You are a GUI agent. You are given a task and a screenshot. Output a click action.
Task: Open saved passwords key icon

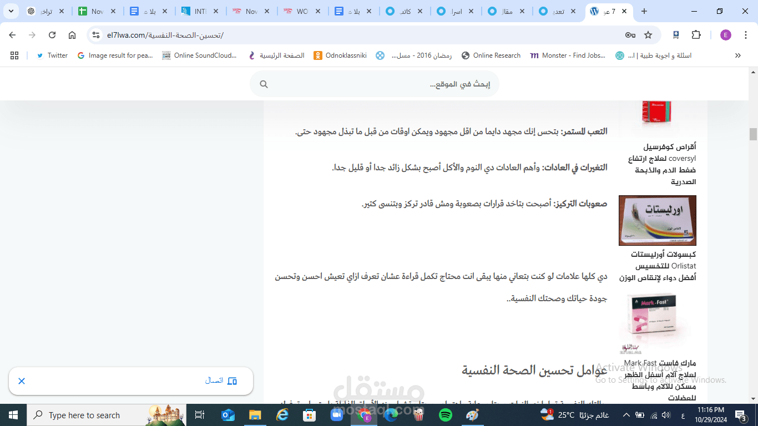pos(630,35)
